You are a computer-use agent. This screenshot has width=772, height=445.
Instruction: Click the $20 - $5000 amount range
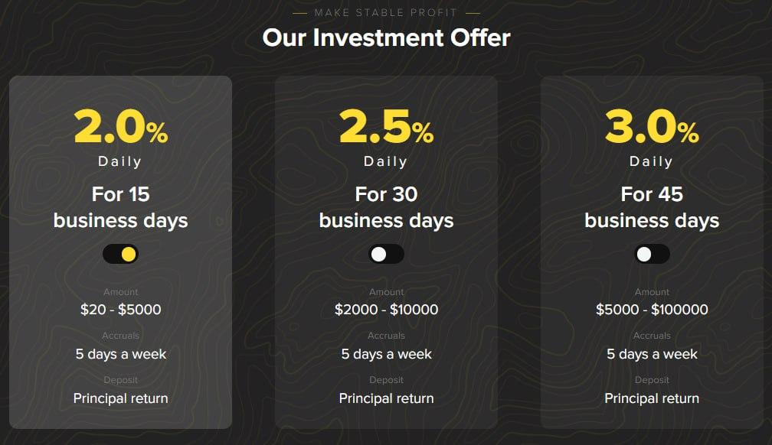[x=121, y=310]
